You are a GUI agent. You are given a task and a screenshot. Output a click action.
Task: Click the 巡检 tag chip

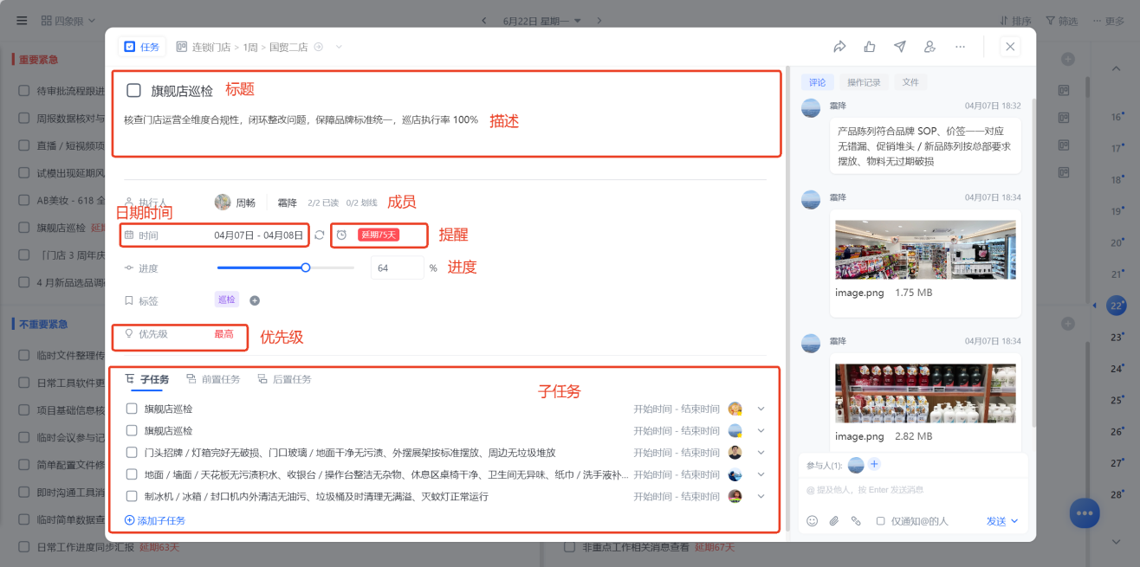click(226, 300)
